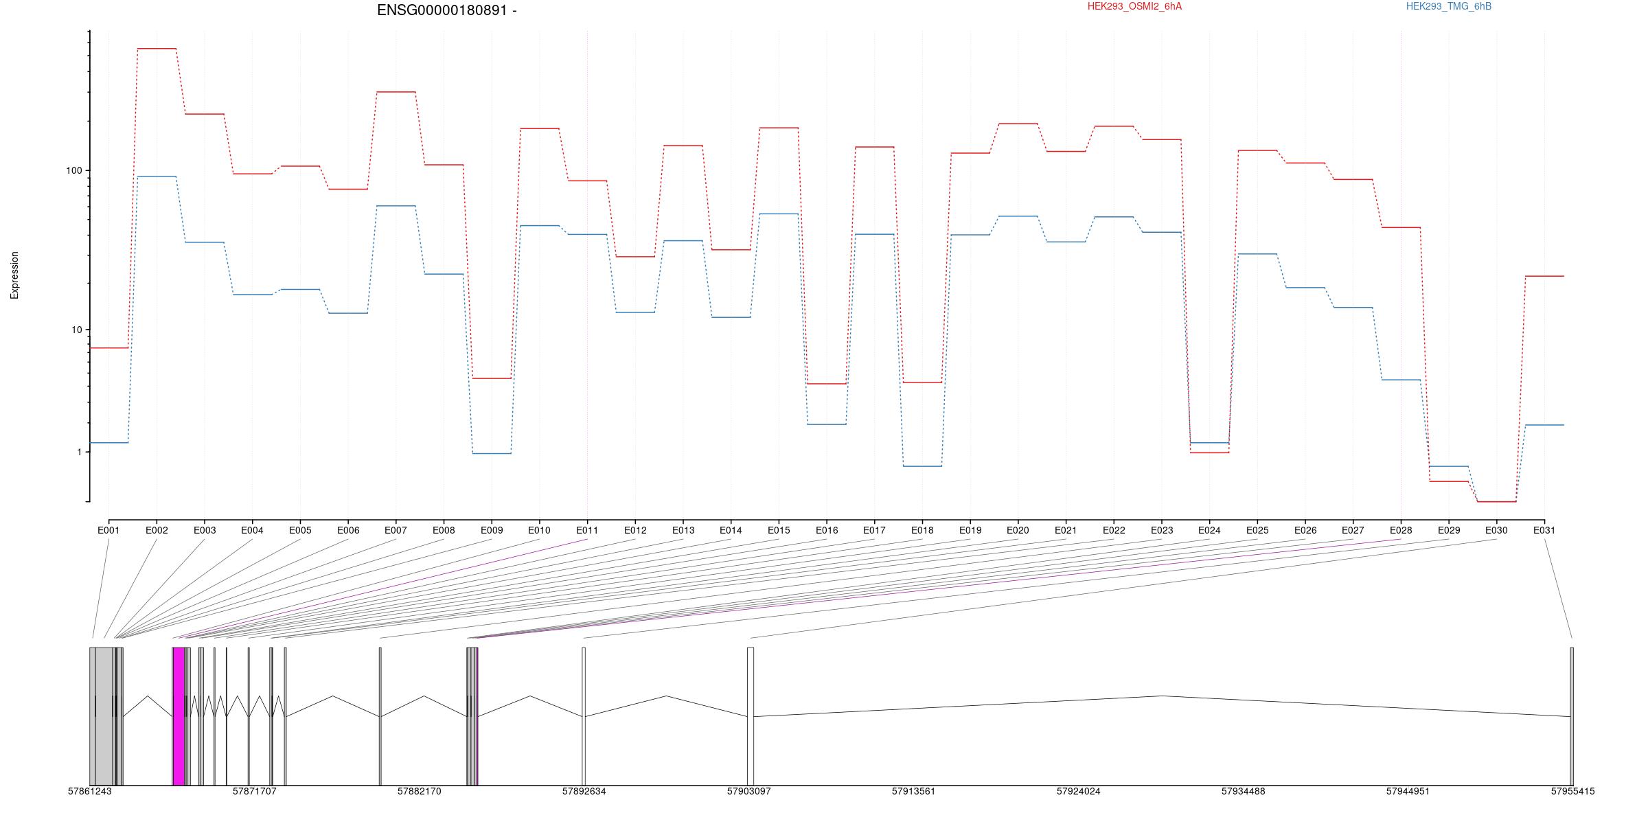The image size is (1648, 824).
Task: Click red expression segment above E007
Action: pos(396,92)
